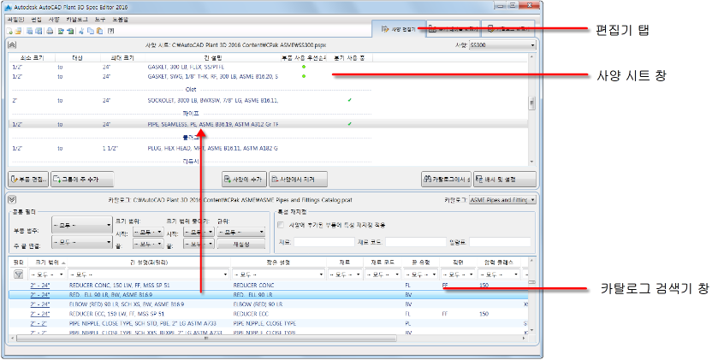Click the export icon right of Print
The height and width of the screenshot is (360, 712).
[61, 31]
